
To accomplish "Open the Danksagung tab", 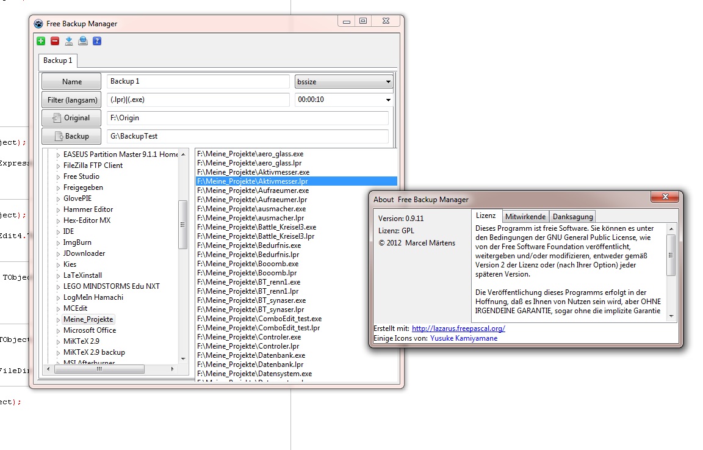I will [x=572, y=217].
